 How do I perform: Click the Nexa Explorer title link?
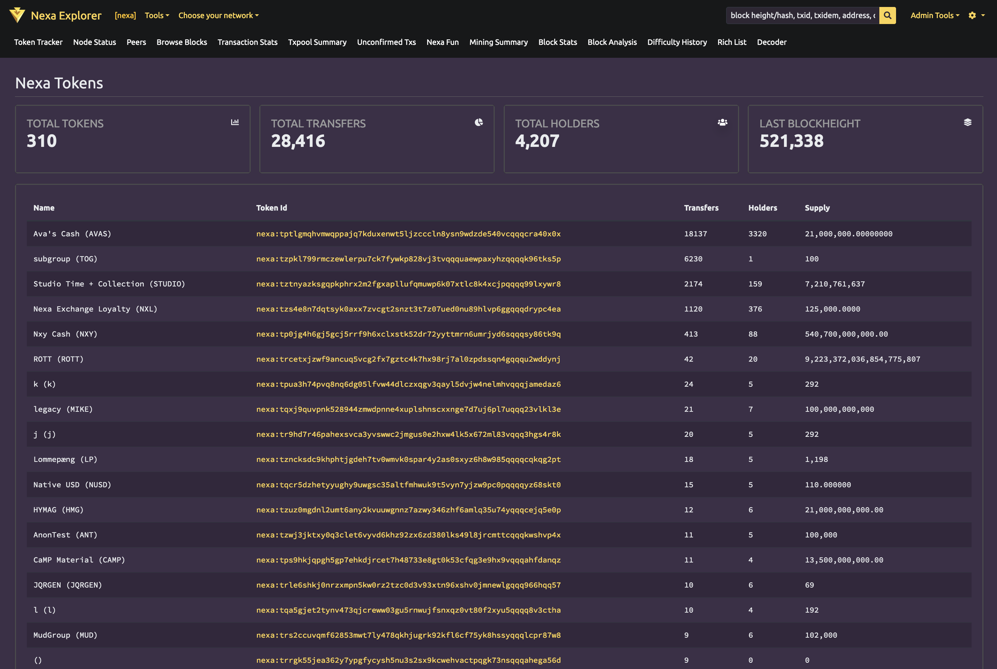coord(66,15)
